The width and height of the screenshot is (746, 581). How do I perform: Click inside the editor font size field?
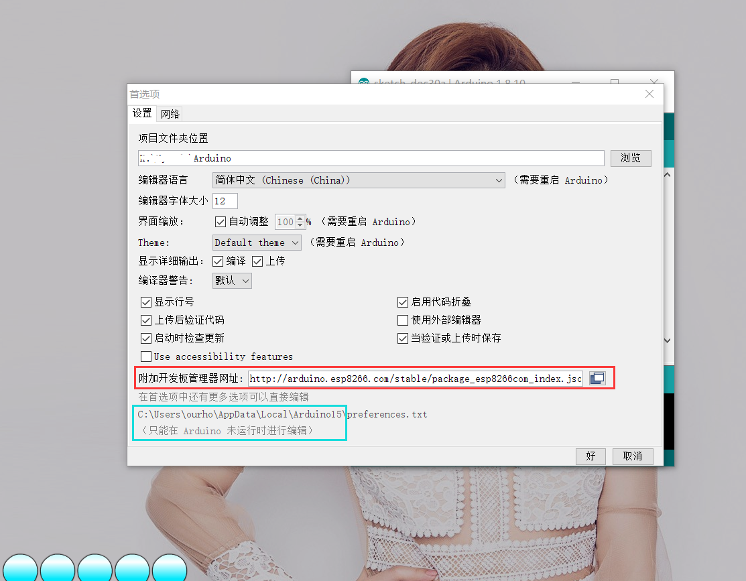[225, 200]
